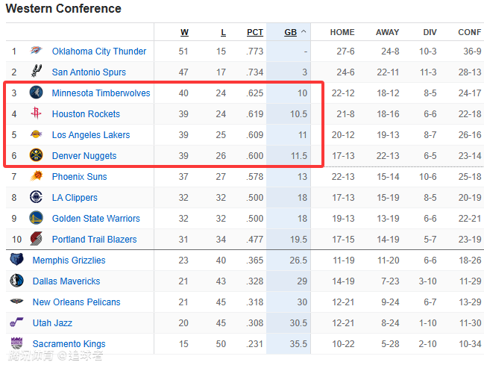Open the New Orleans Pelicans team link

tap(76, 302)
